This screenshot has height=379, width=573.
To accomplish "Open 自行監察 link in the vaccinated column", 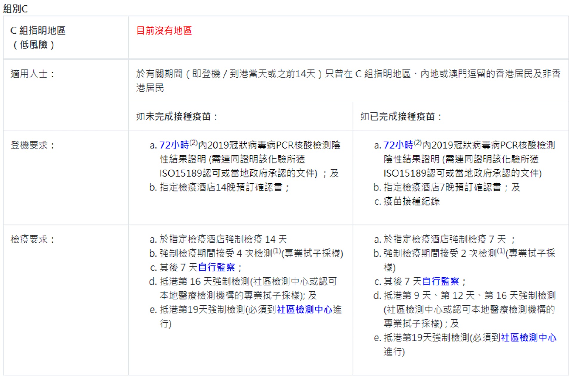I will point(440,281).
